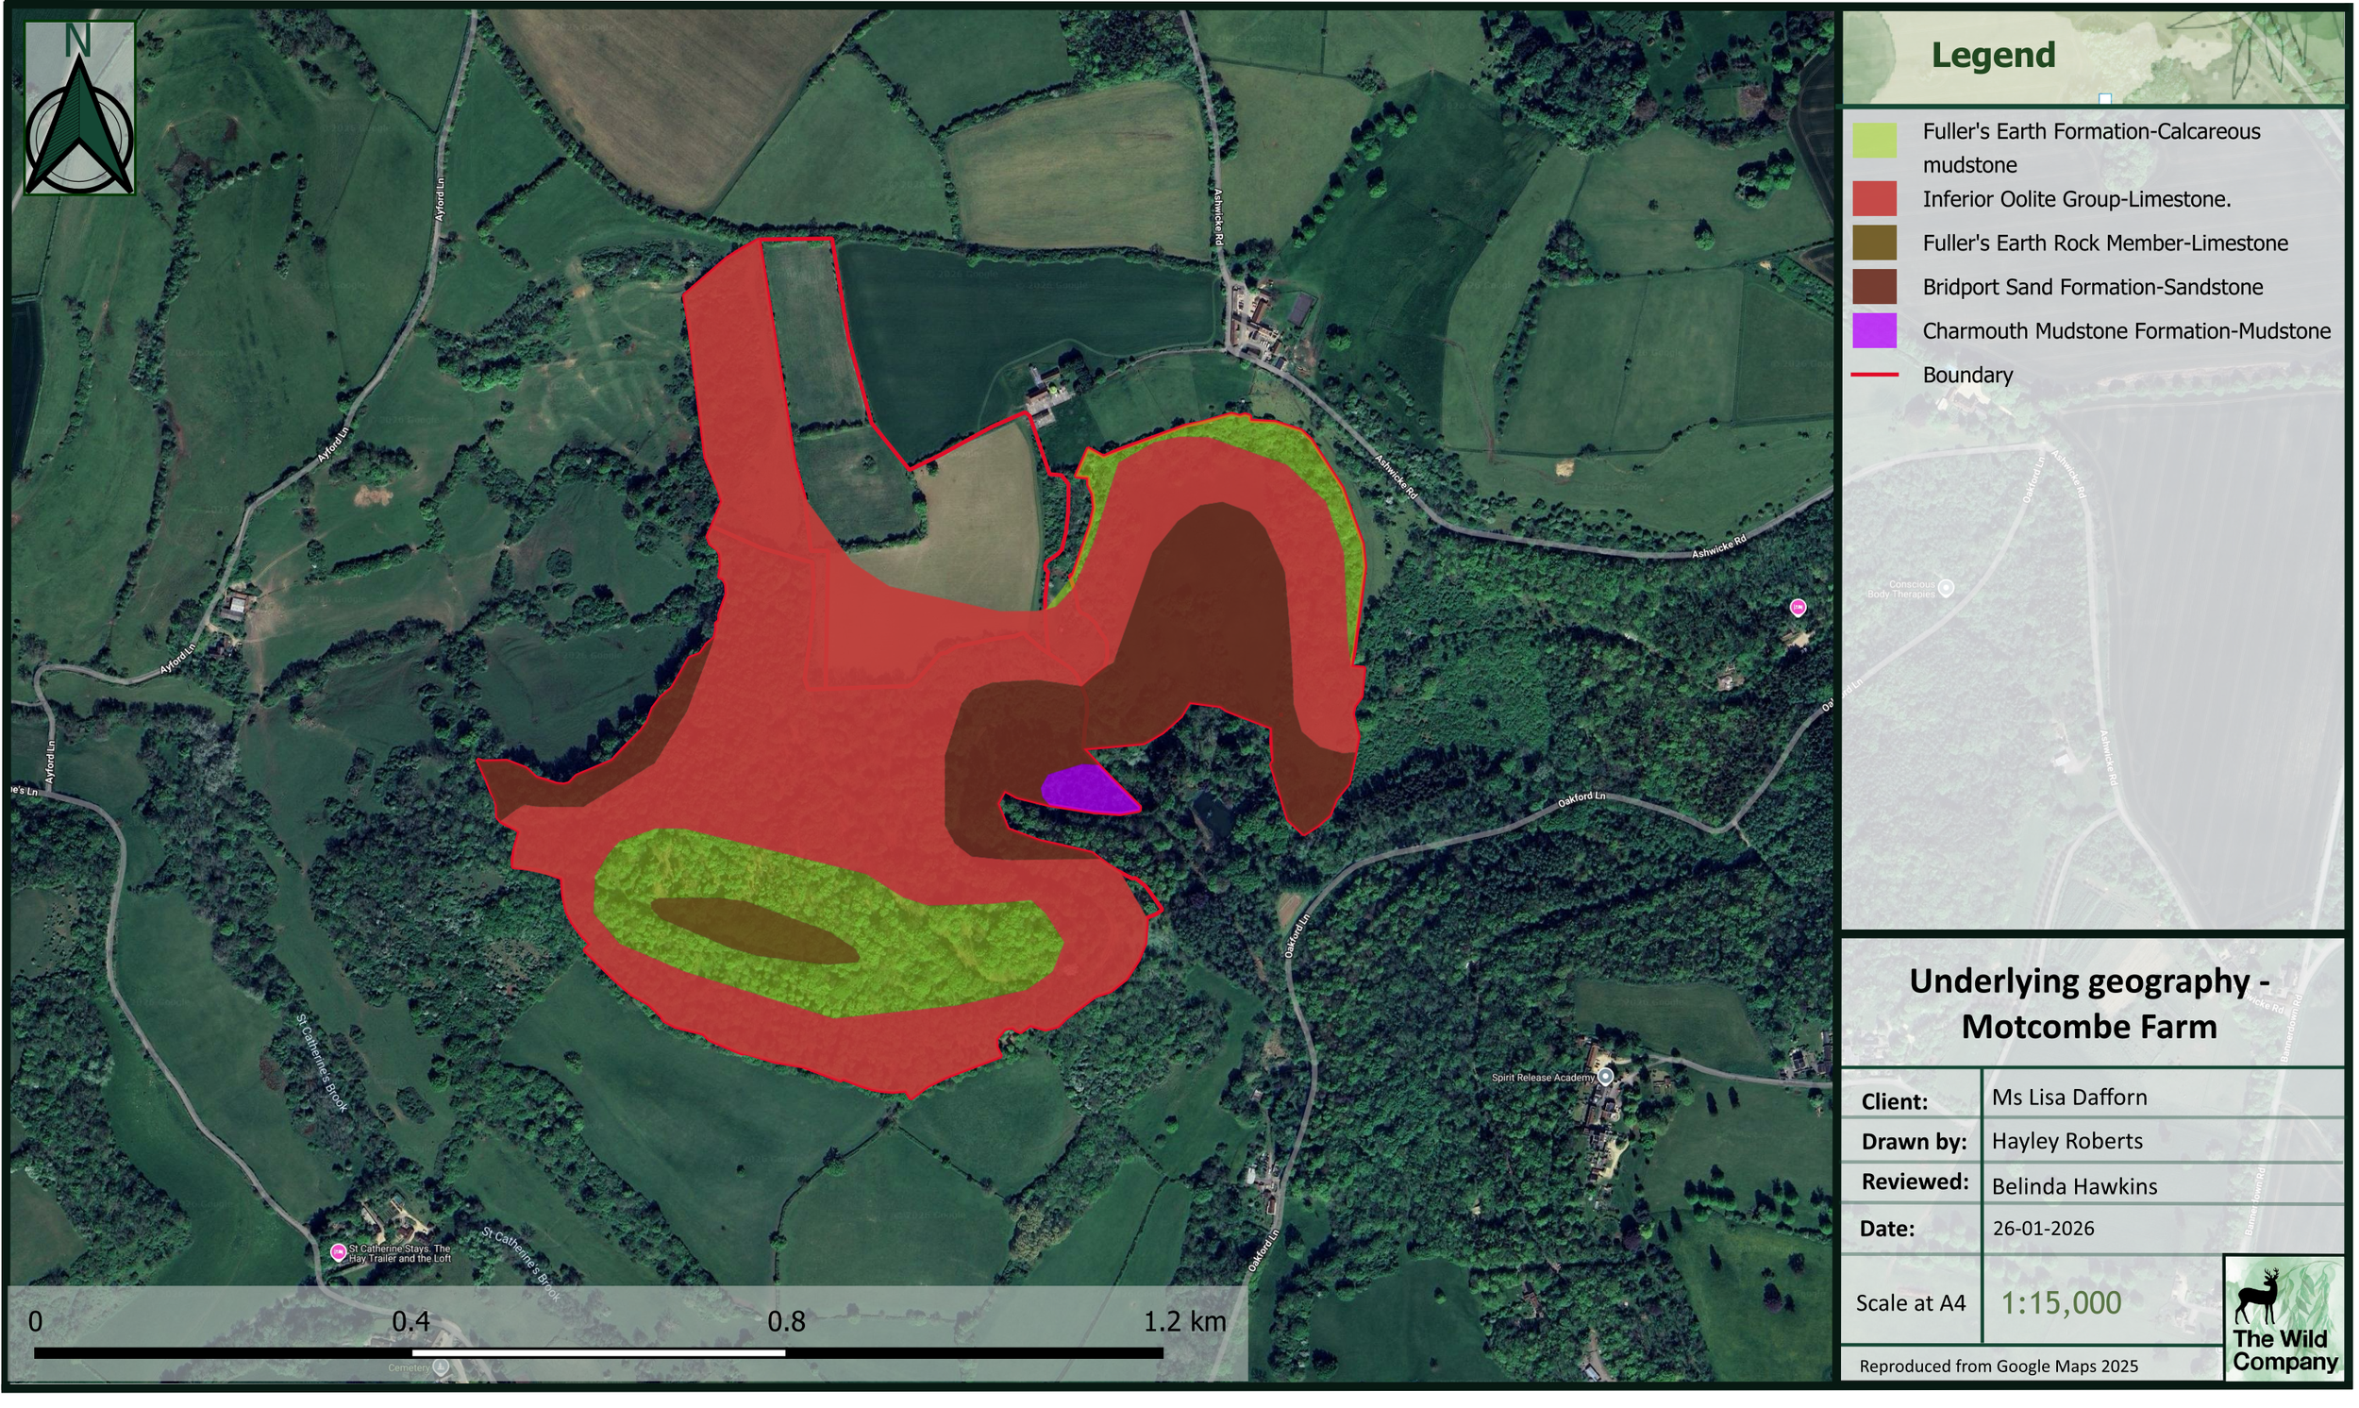This screenshot has width=2359, height=1408.
Task: Click the Cemetery marker icon
Action: (x=441, y=1369)
